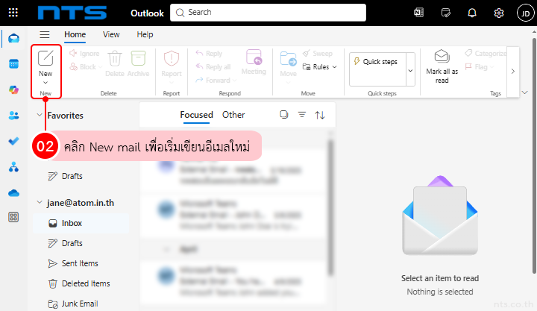Open the To Do checkmark icon
This screenshot has width=537, height=311.
pyautogui.click(x=13, y=141)
